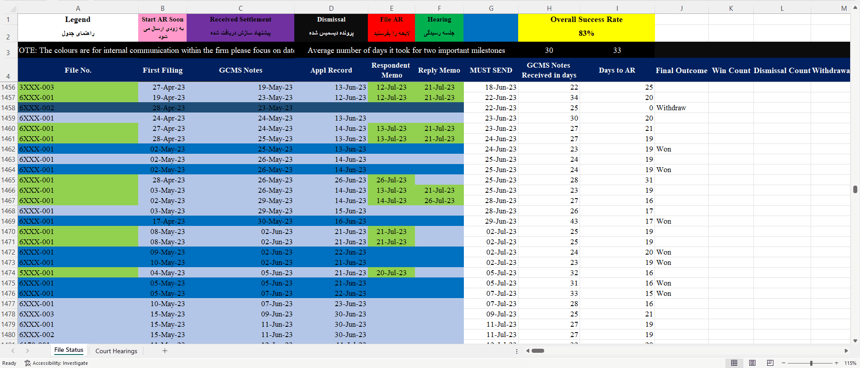Viewport: 860px width, 368px height.
Task: Open zoom dialog via 115% label
Action: point(850,363)
